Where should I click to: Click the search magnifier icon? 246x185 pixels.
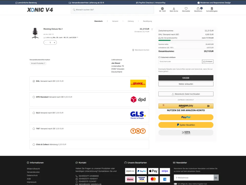coord(74,10)
